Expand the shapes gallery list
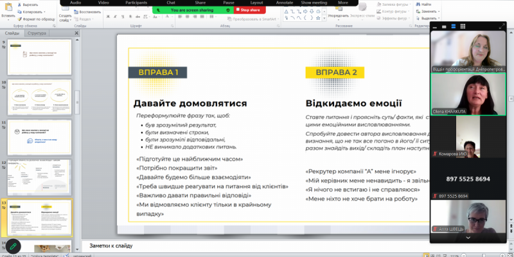Viewport: 514px width, 257px height. (324, 19)
